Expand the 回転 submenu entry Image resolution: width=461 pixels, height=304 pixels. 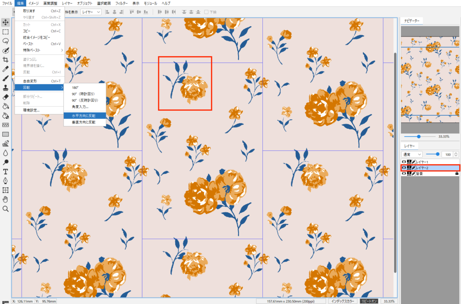(x=40, y=88)
